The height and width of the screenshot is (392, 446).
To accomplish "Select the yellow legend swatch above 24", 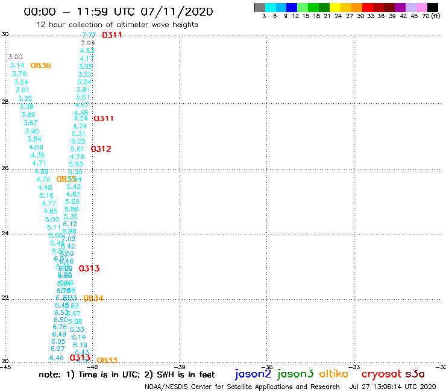I will point(335,7).
